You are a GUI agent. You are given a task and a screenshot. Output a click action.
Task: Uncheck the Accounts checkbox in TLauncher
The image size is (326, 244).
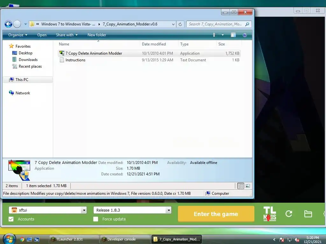click(x=11, y=219)
